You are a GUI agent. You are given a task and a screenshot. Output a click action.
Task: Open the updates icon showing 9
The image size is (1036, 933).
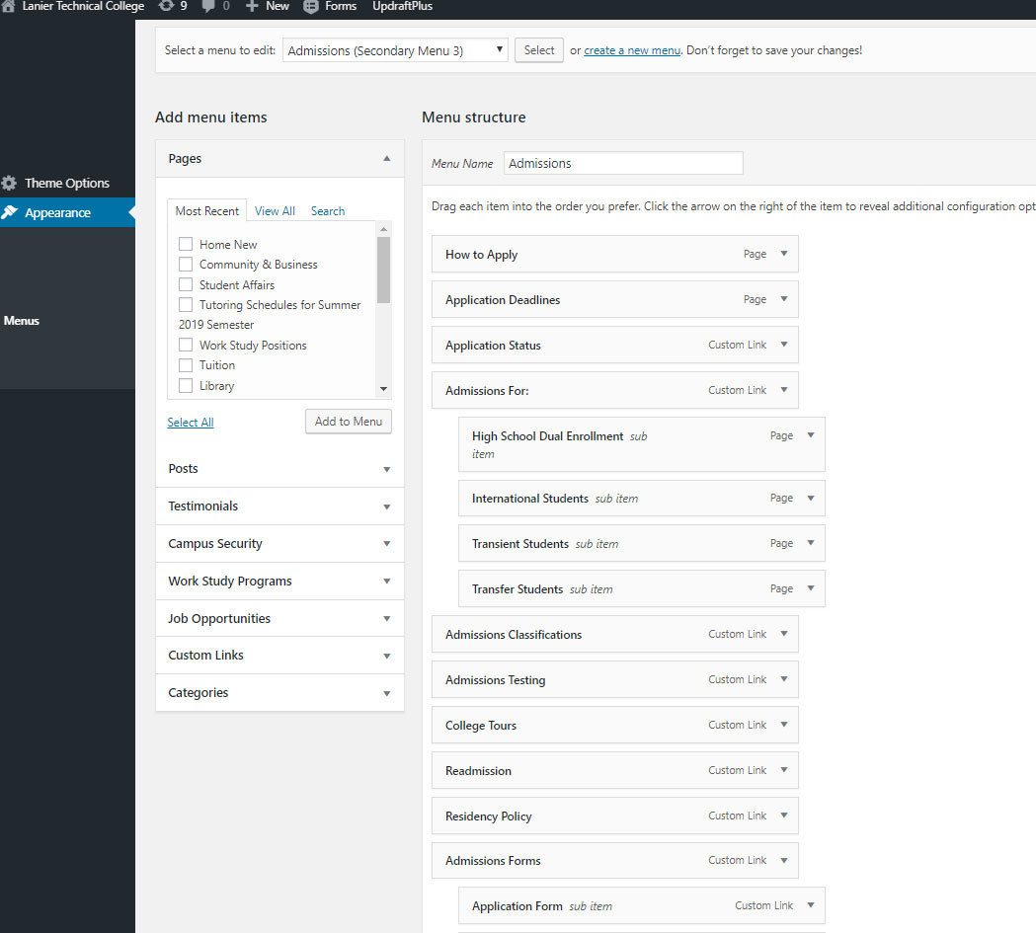[167, 6]
